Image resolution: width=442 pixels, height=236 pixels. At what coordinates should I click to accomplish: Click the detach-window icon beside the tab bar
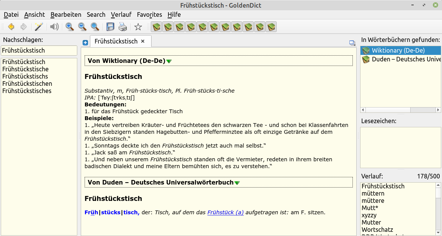pyautogui.click(x=352, y=43)
